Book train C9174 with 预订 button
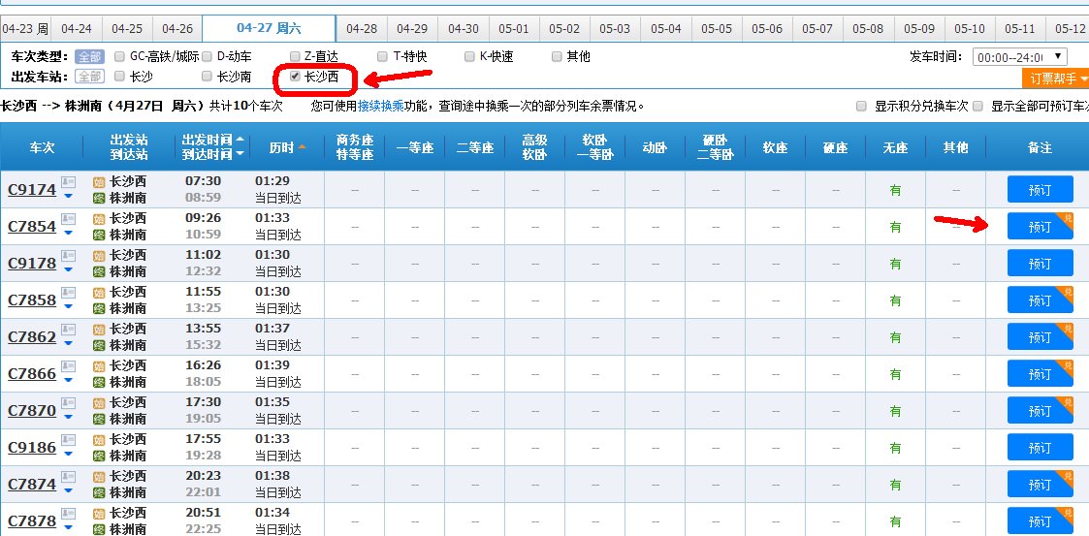Image resolution: width=1089 pixels, height=536 pixels. [1040, 190]
